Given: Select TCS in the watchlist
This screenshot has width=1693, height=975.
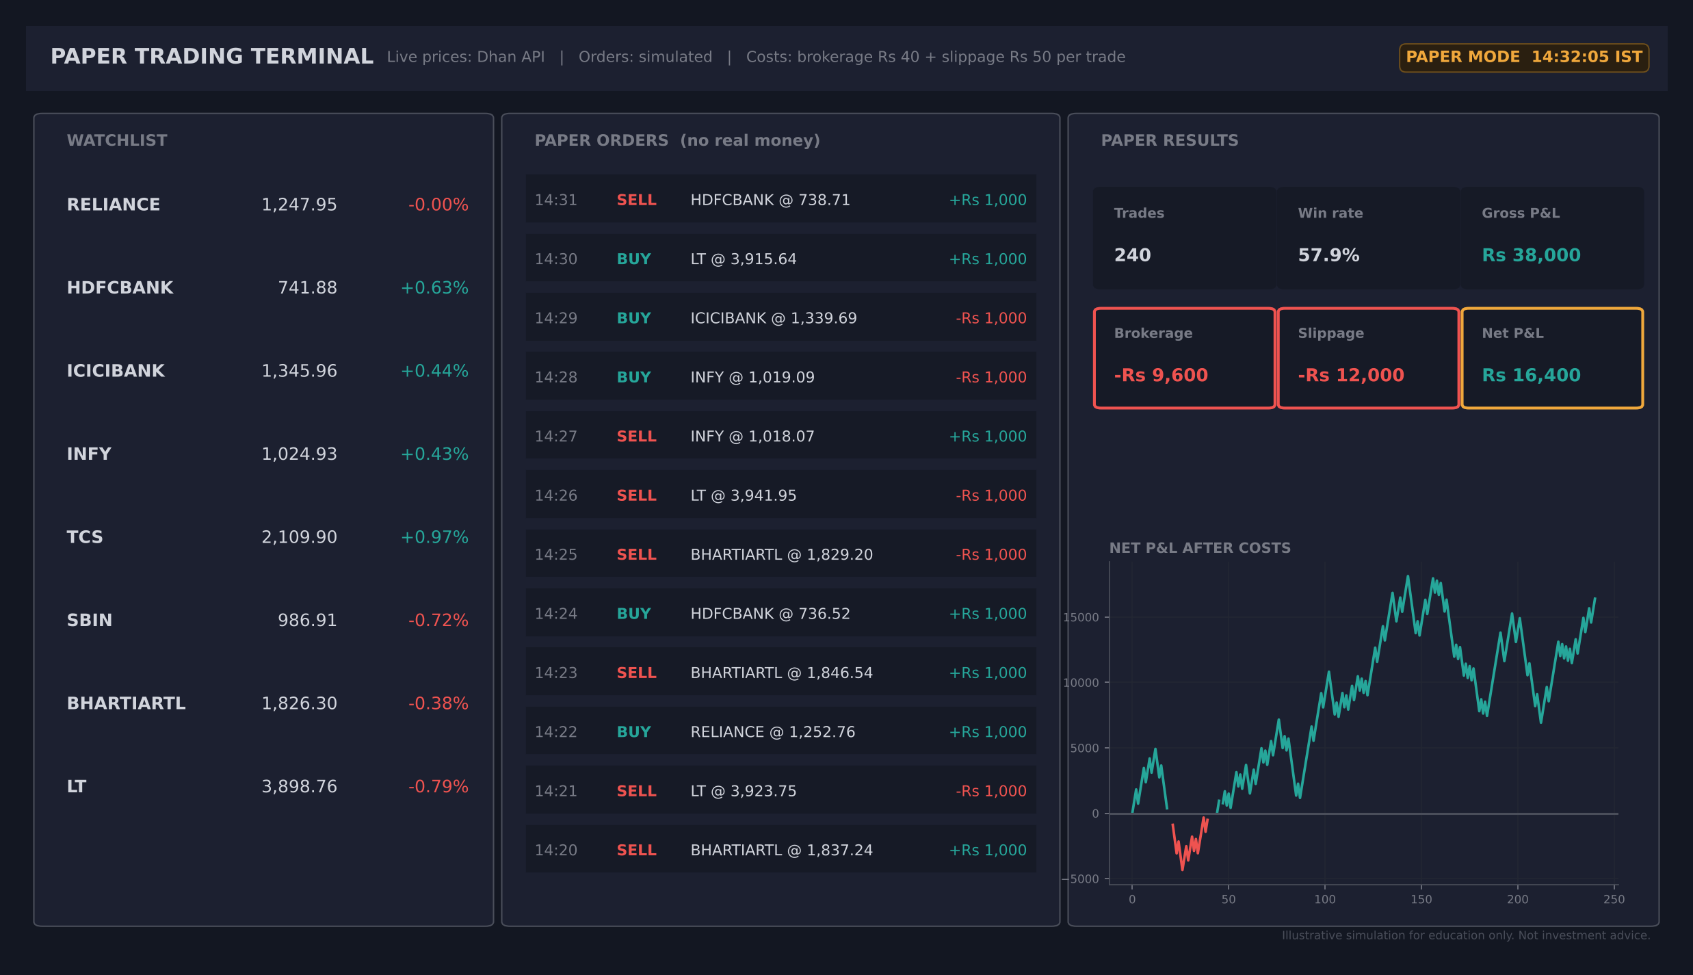Looking at the screenshot, I should pyautogui.click(x=85, y=537).
